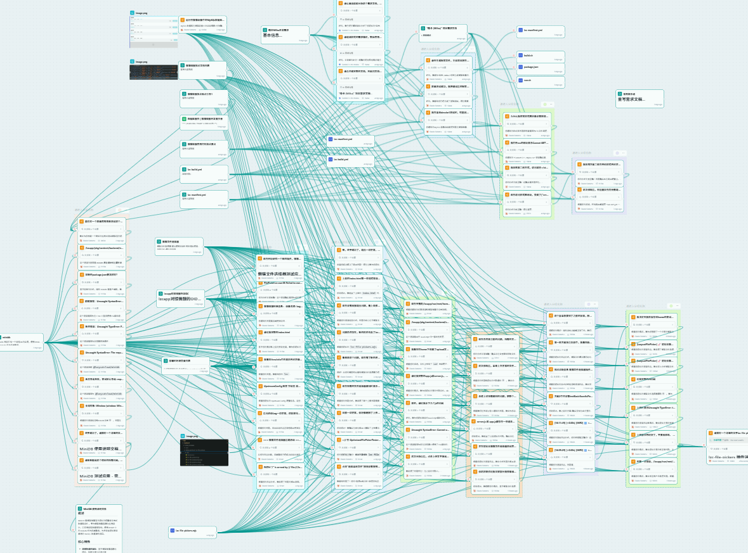Expand search dropdown in Cannot GET node

pyautogui.click(x=527, y=149)
